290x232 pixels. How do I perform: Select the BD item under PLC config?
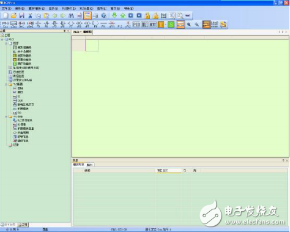(17, 96)
